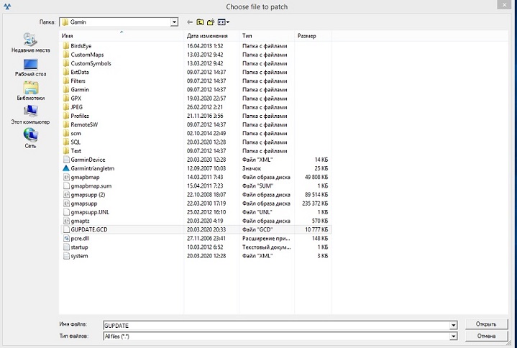
Task: Open Библиотеки in the sidebar
Action: pyautogui.click(x=31, y=90)
